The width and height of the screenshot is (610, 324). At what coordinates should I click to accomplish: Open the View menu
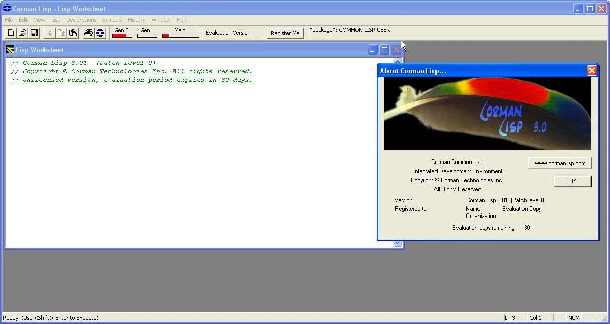click(39, 20)
